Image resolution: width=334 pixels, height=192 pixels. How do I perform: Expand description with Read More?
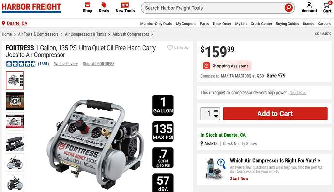click(298, 93)
